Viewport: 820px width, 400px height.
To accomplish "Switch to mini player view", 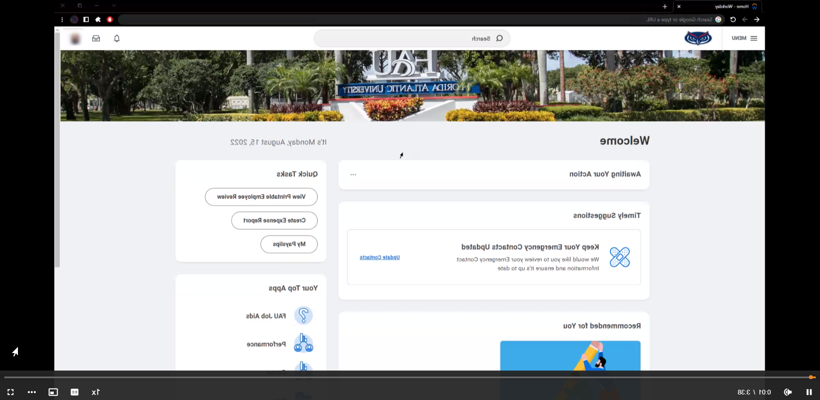I will pyautogui.click(x=53, y=392).
